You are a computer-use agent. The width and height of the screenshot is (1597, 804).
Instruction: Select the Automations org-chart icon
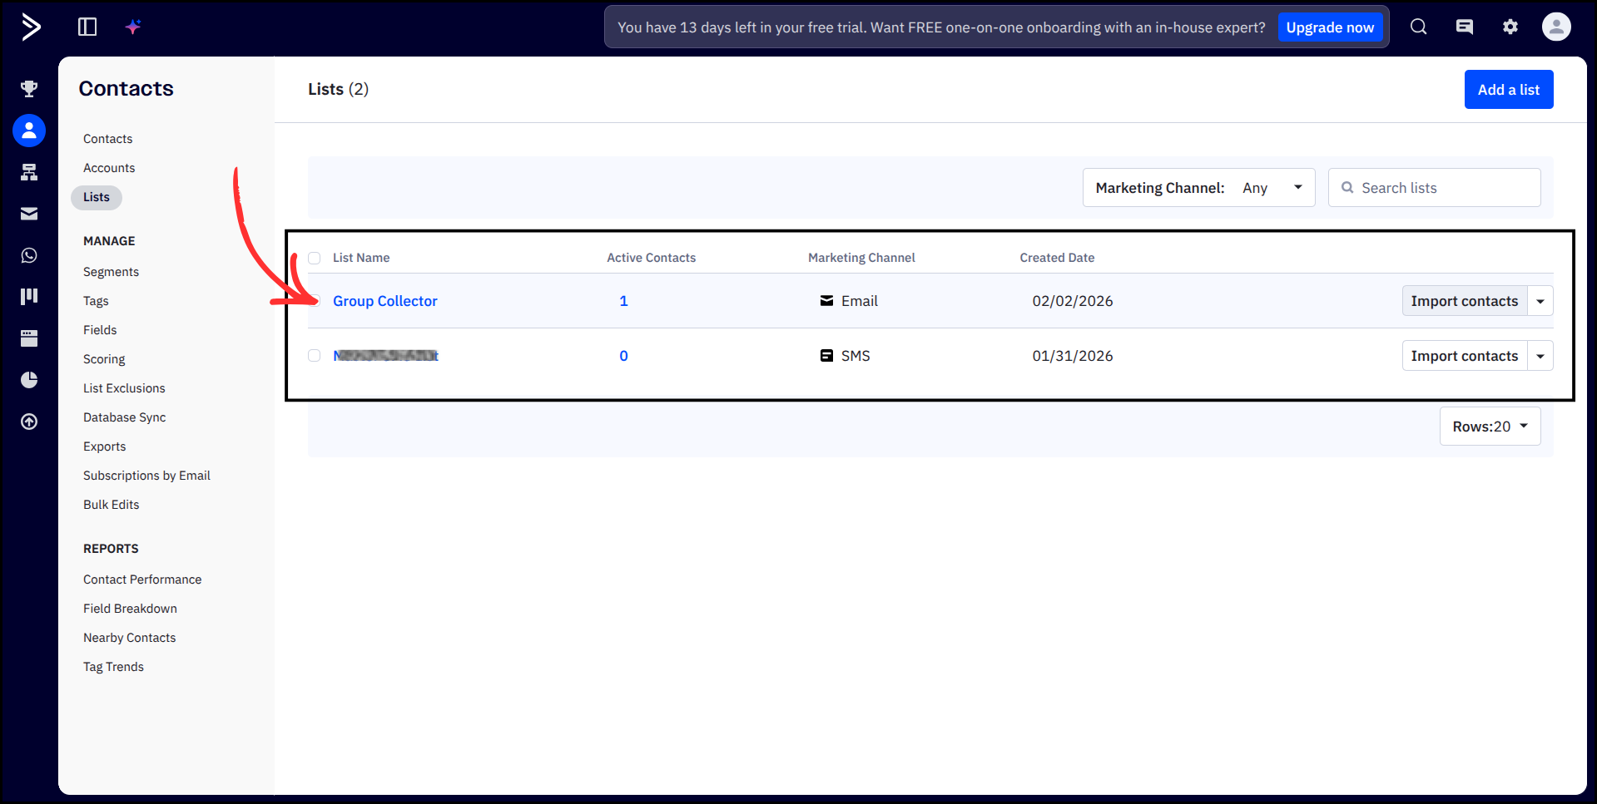tap(29, 172)
